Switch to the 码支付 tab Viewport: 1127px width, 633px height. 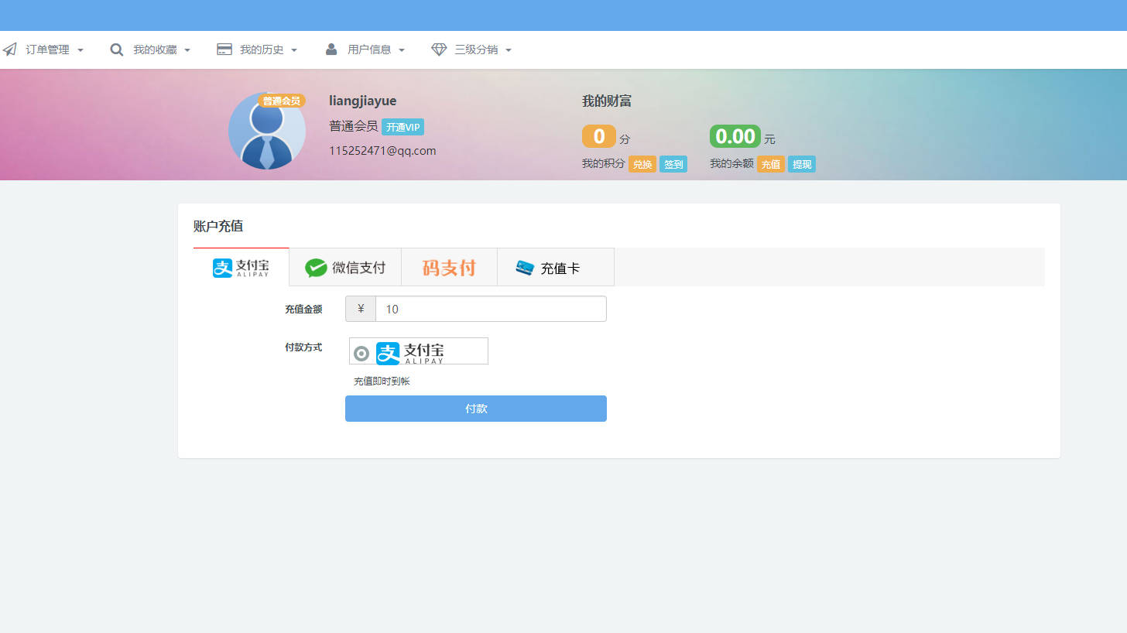[x=449, y=268]
